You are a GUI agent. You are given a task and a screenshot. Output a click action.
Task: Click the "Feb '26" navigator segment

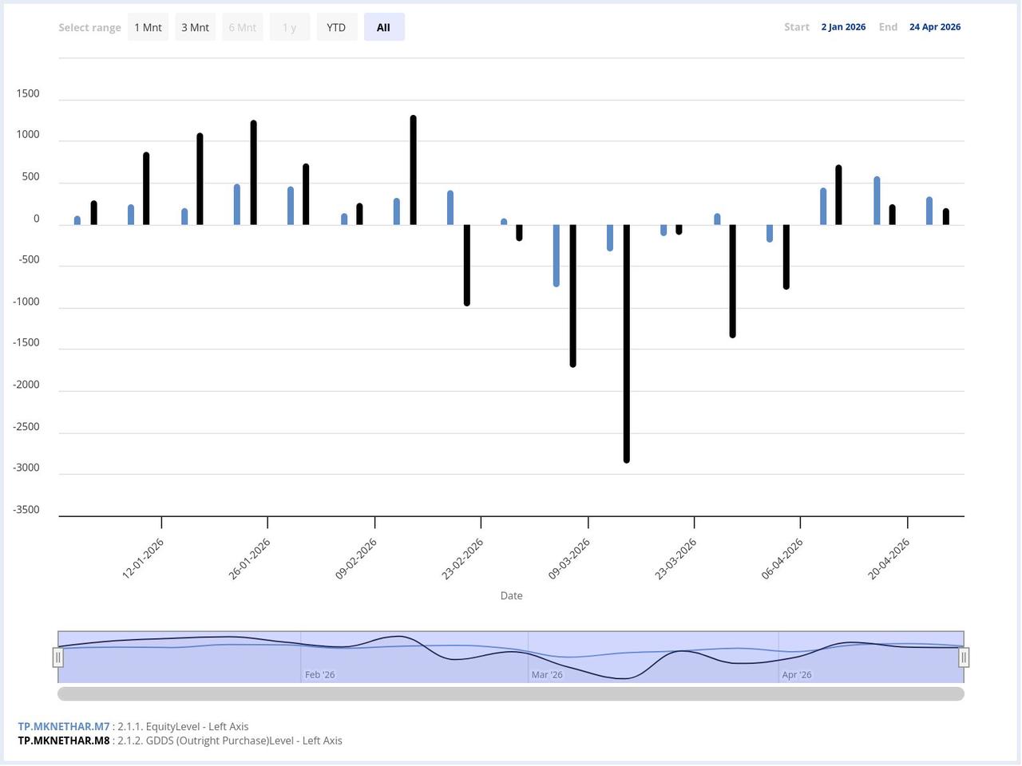coord(319,674)
